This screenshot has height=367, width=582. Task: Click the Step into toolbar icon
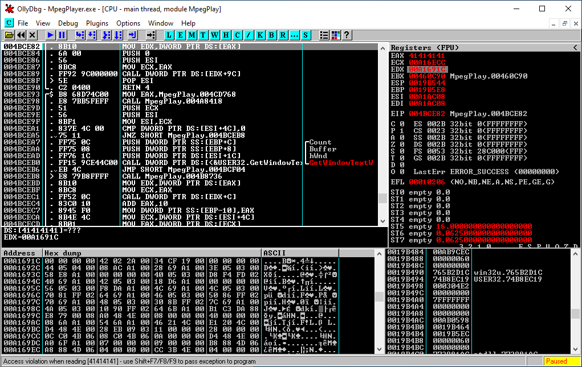tap(80, 35)
